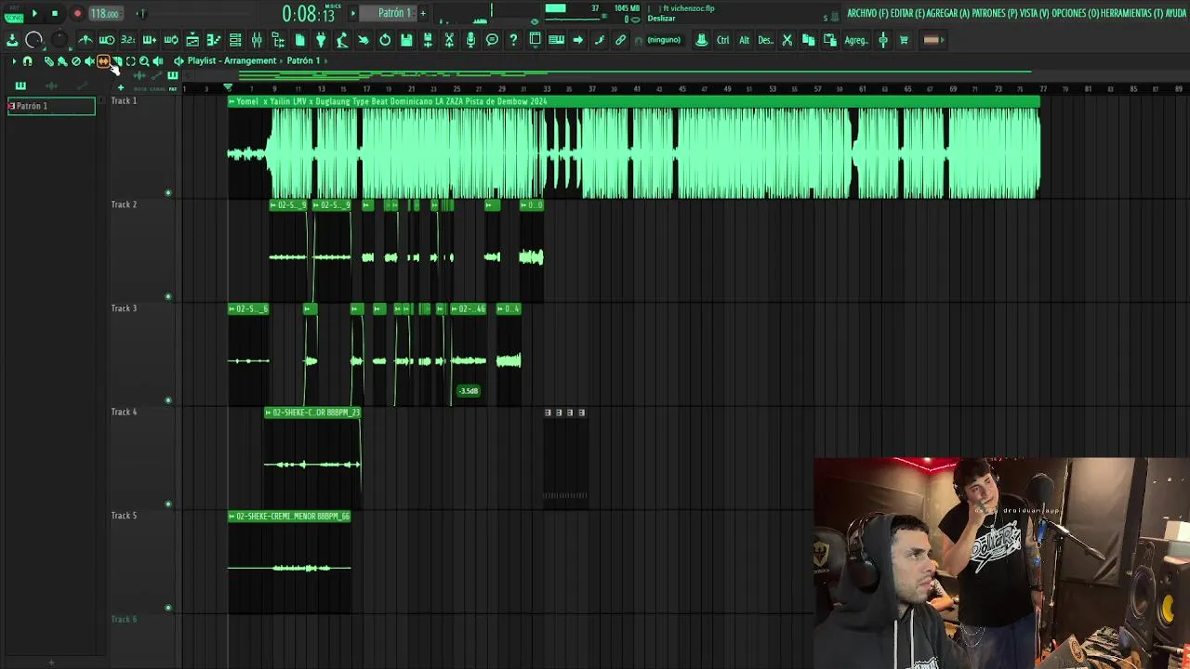The height and width of the screenshot is (669, 1190).
Task: Click the Agreg.. button
Action: [x=856, y=40]
